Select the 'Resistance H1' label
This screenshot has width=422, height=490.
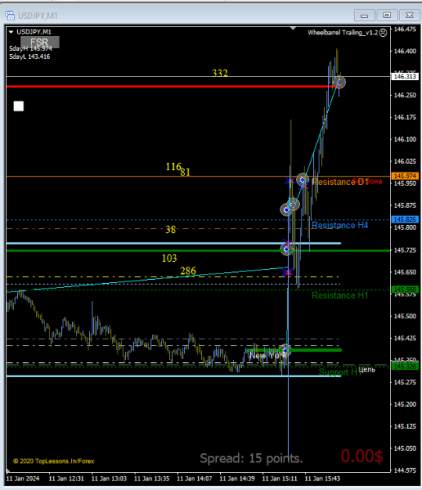(340, 296)
